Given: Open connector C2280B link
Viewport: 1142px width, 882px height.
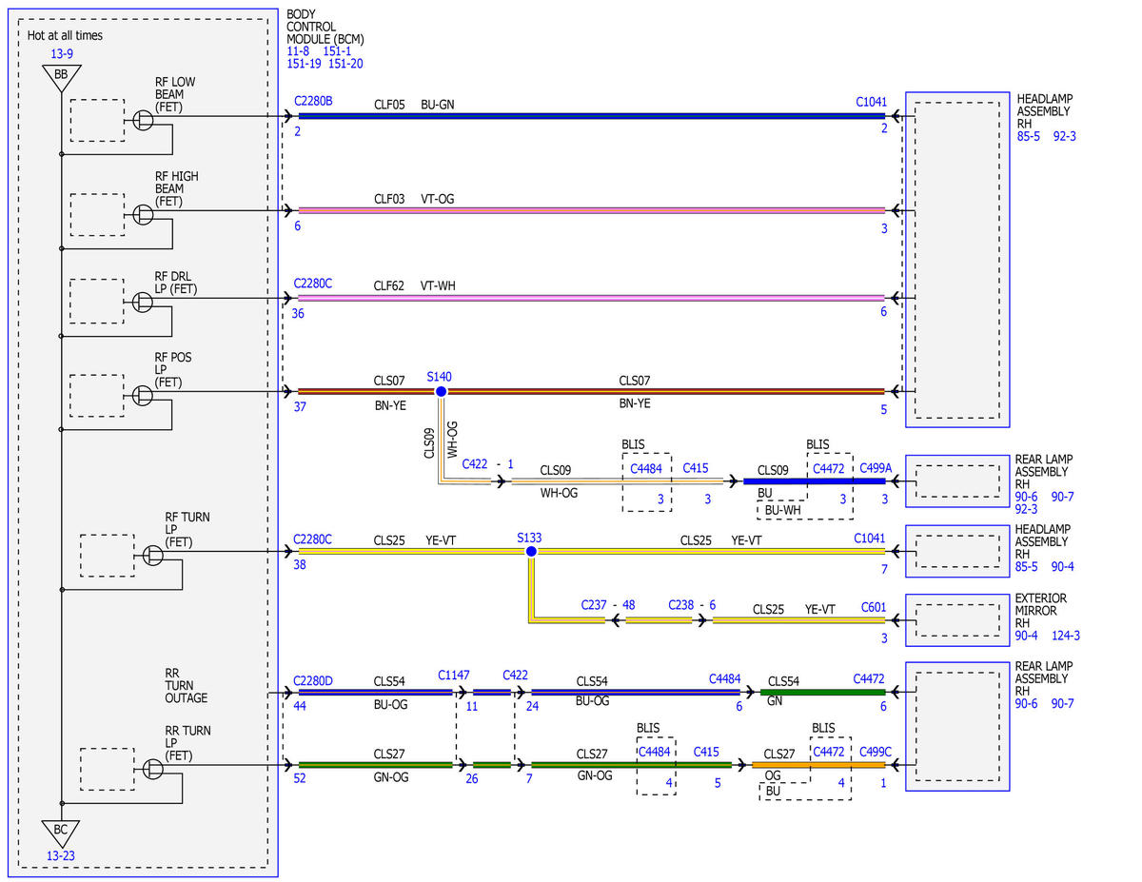Looking at the screenshot, I should 313,101.
